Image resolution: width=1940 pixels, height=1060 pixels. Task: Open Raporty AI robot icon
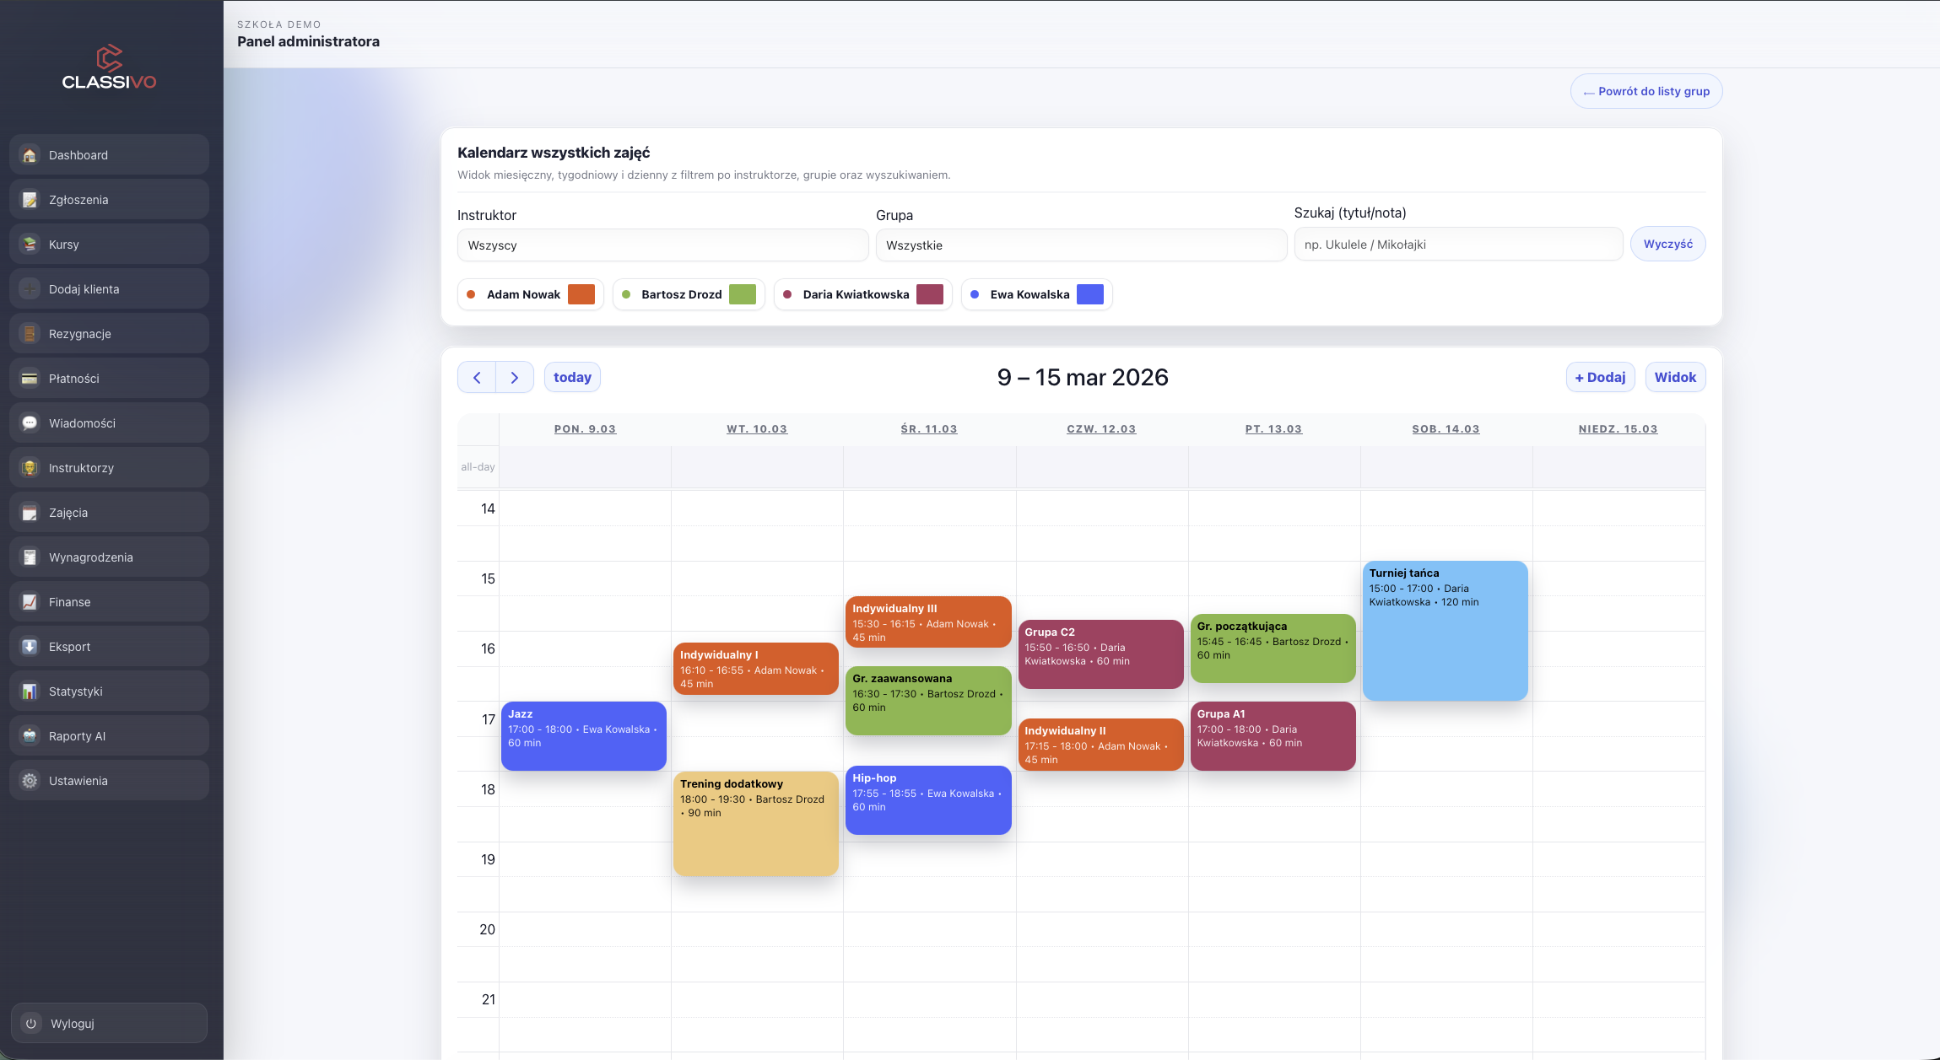30,736
